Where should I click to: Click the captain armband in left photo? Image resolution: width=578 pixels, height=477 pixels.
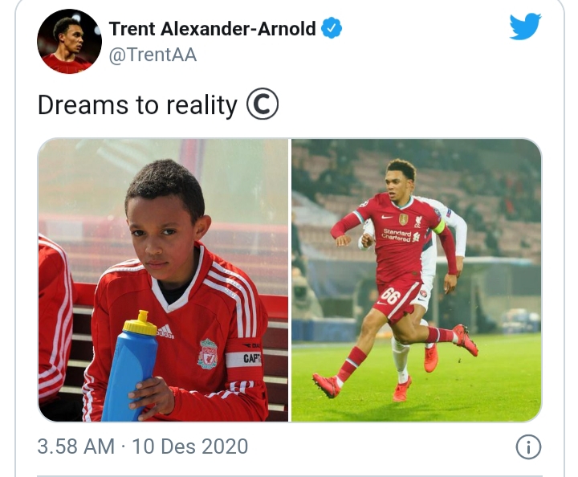(243, 356)
